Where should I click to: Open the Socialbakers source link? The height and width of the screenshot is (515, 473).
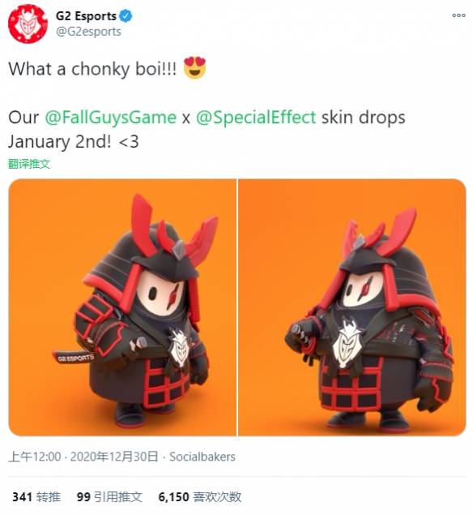tap(202, 457)
